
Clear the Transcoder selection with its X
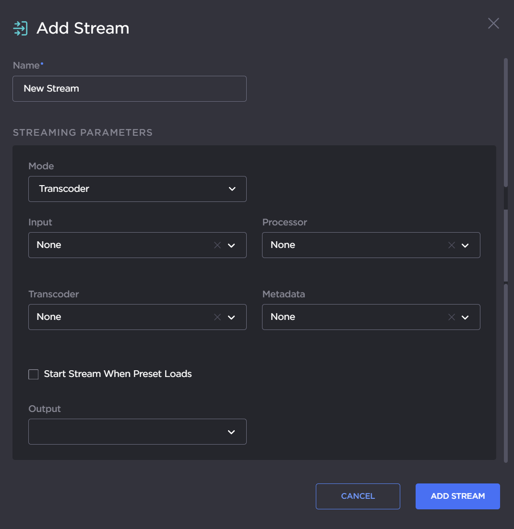tap(217, 317)
